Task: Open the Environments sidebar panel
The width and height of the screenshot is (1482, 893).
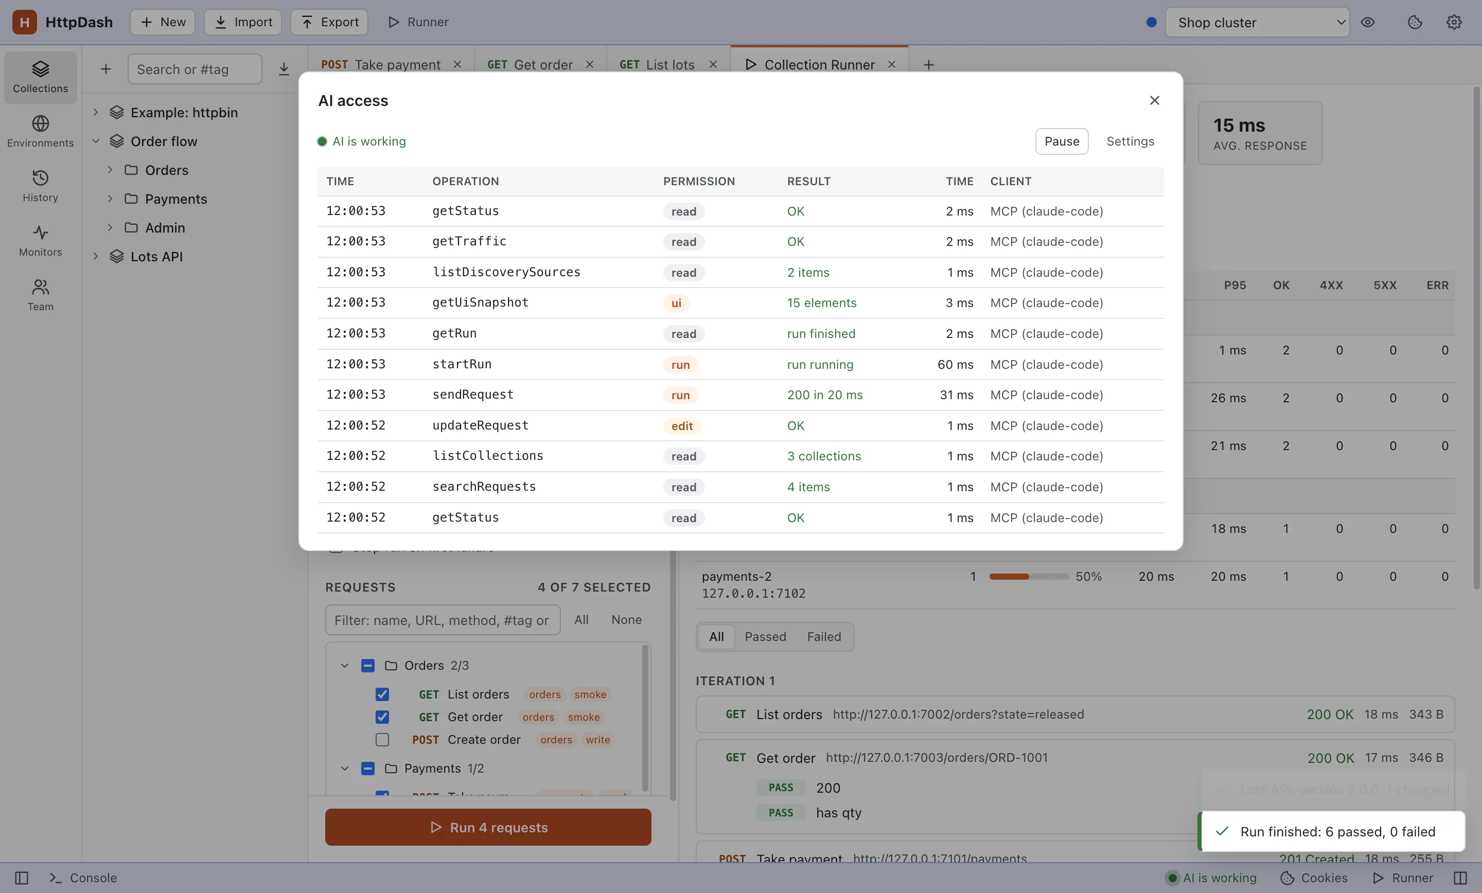Action: point(40,132)
